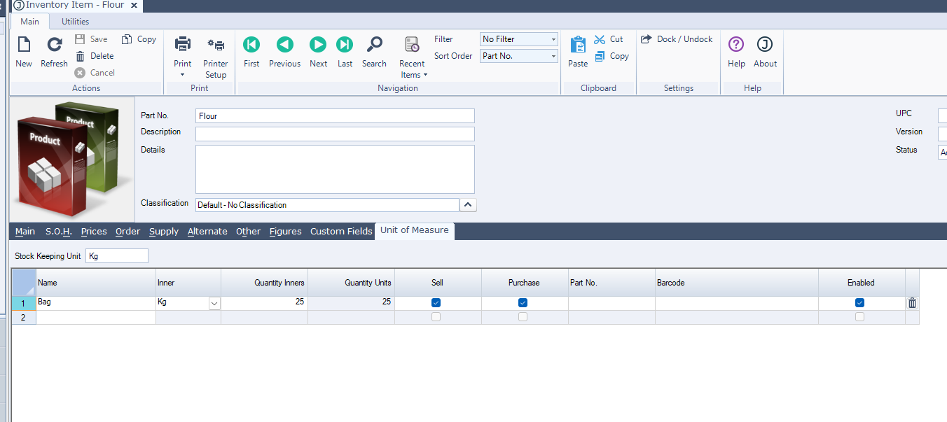947x422 pixels.
Task: Click the Dock / Undock button
Action: tap(677, 39)
